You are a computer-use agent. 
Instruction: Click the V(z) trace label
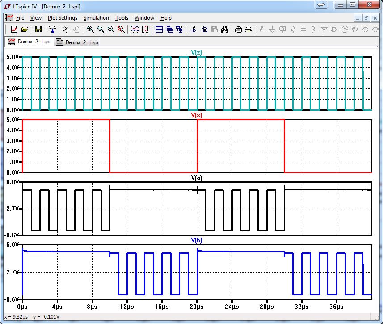click(x=197, y=52)
